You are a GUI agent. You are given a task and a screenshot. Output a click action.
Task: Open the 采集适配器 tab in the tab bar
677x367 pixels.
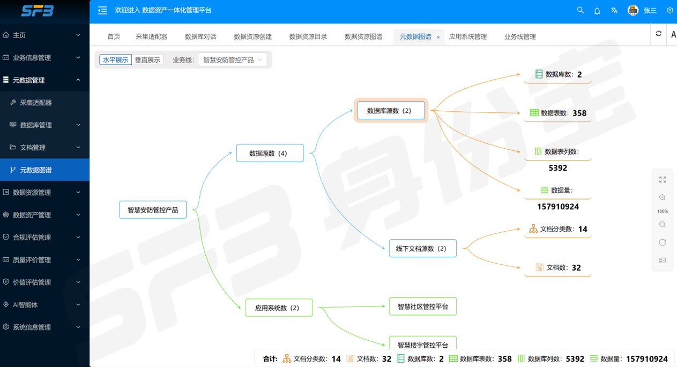click(152, 36)
